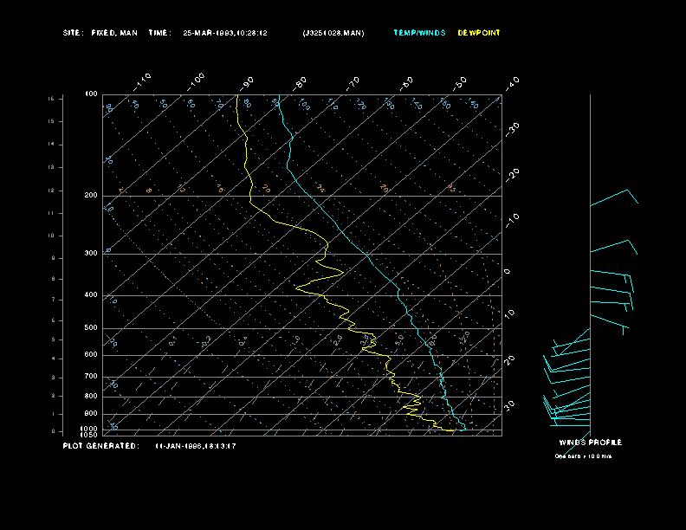Click the '(J3251028.MAN)' file name

pyautogui.click(x=333, y=33)
